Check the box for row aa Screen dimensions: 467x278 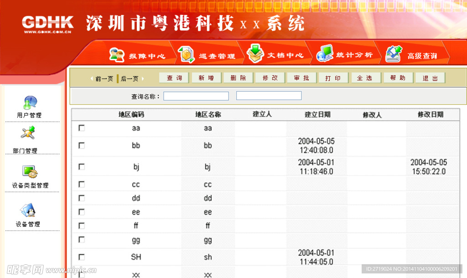82,128
